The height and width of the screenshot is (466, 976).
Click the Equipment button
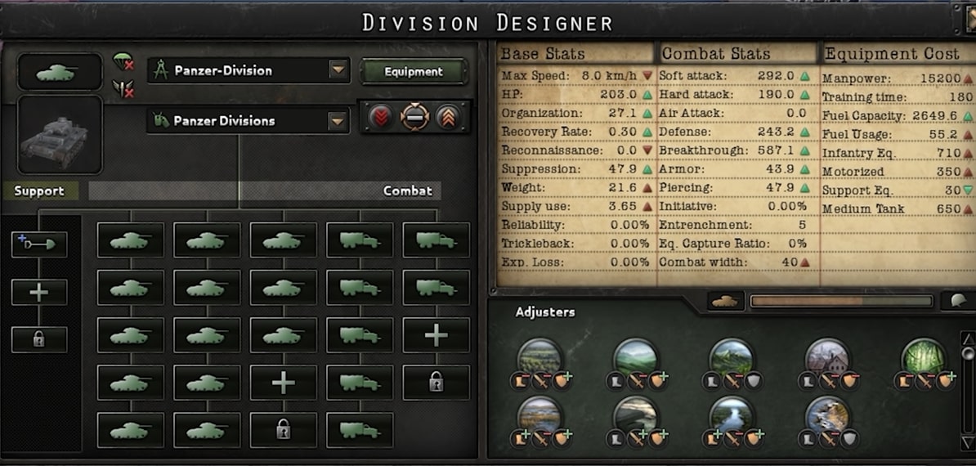pyautogui.click(x=414, y=72)
